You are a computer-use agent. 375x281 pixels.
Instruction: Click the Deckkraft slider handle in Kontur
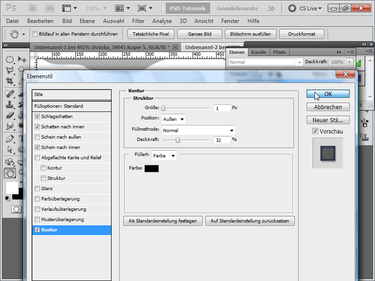pos(178,140)
